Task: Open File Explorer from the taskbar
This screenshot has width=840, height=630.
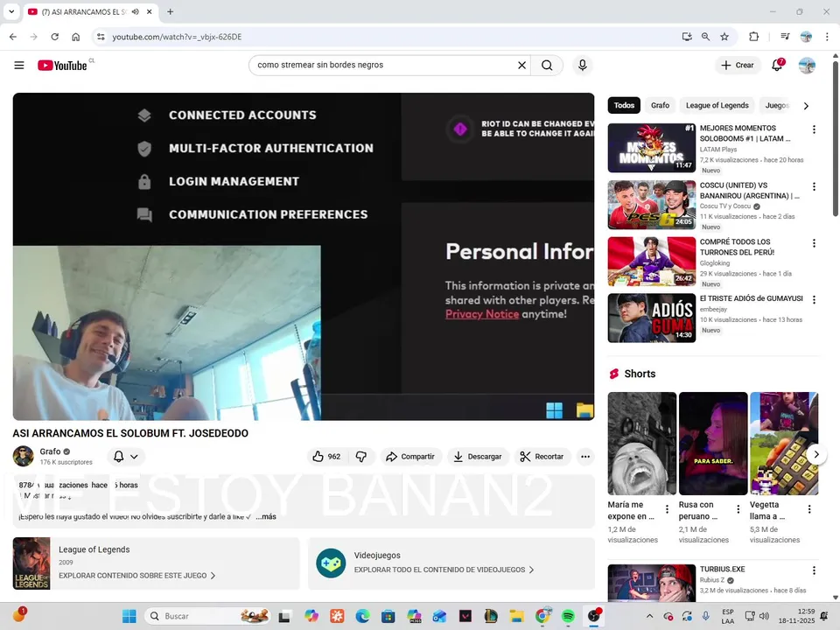Action: [x=516, y=616]
